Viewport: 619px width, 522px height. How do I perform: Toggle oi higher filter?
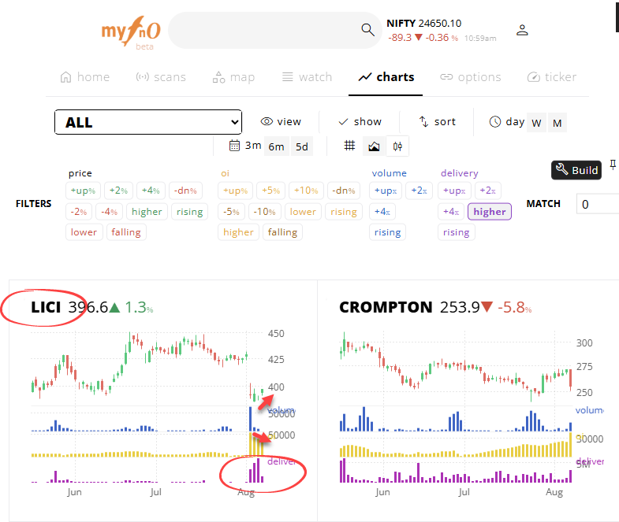238,232
